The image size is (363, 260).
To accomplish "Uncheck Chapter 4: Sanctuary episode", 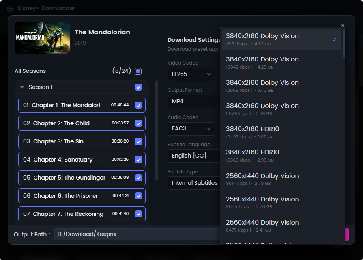I will 138,160.
